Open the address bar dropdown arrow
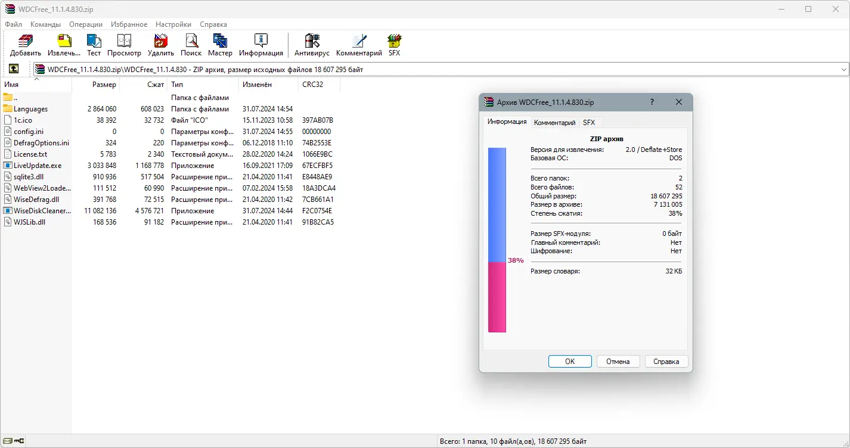Screen dimensions: 850x448 click(x=845, y=69)
